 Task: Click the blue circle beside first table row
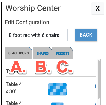click(96, 86)
